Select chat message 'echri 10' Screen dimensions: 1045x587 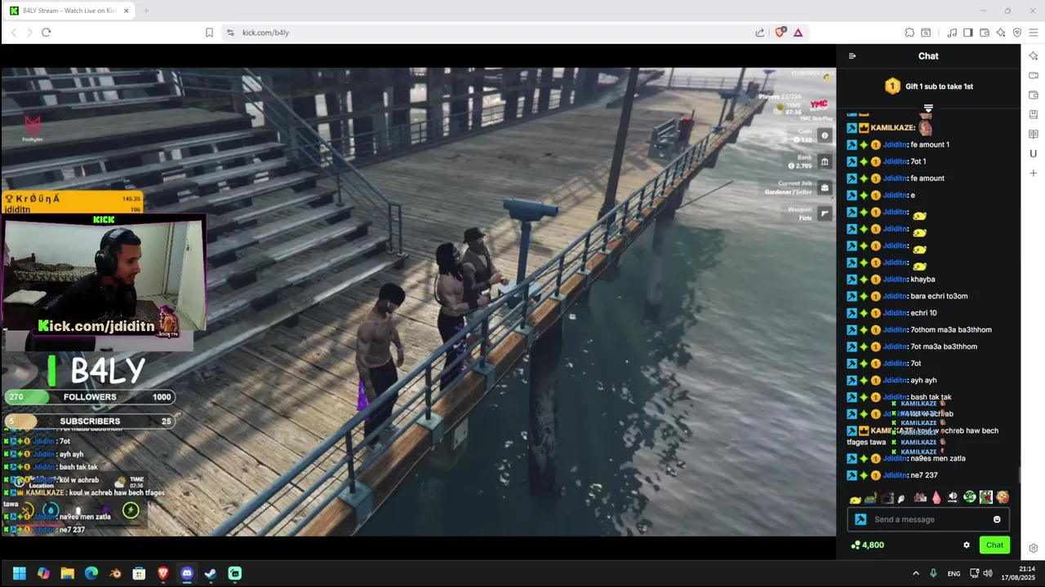click(x=923, y=313)
